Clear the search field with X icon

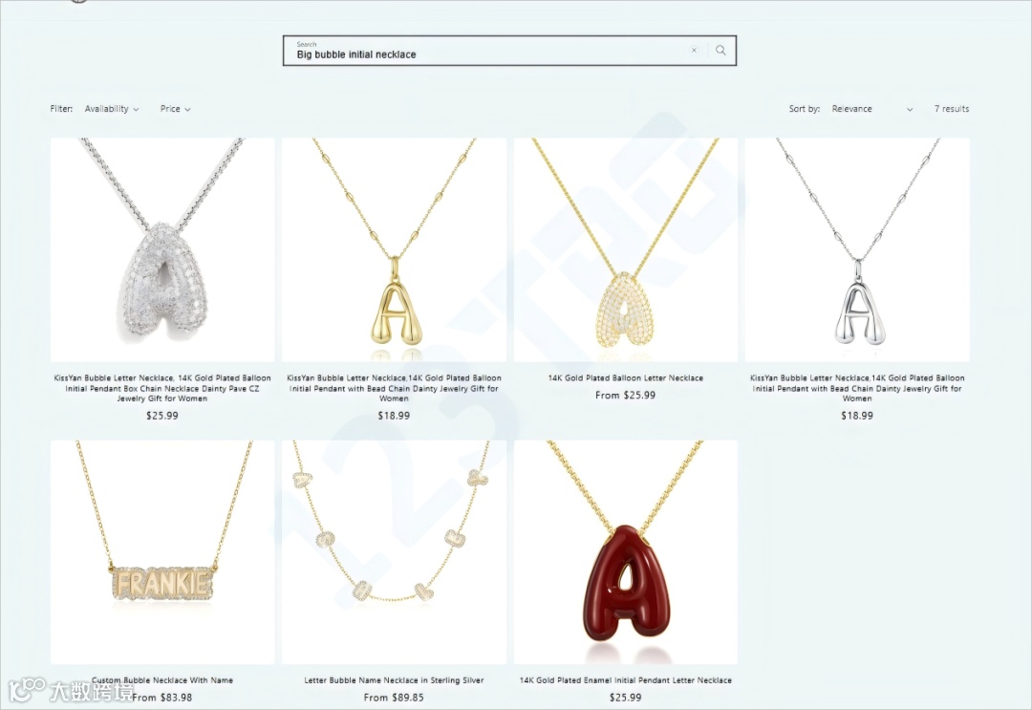point(694,50)
